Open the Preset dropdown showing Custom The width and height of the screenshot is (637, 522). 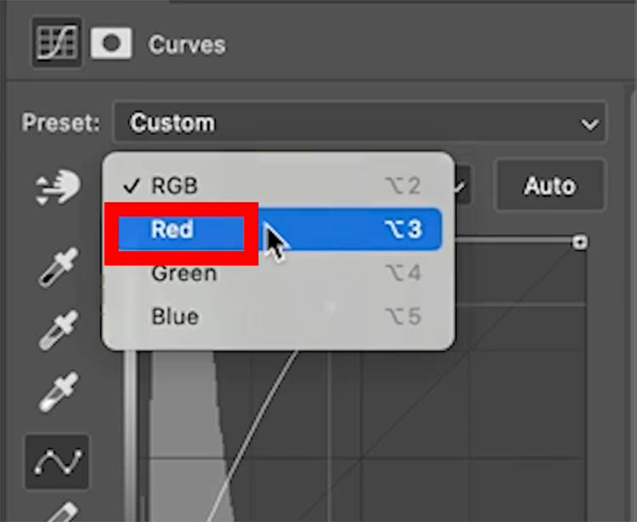[358, 123]
